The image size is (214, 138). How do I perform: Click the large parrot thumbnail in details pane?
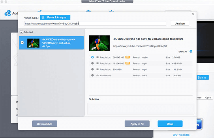point(99,43)
